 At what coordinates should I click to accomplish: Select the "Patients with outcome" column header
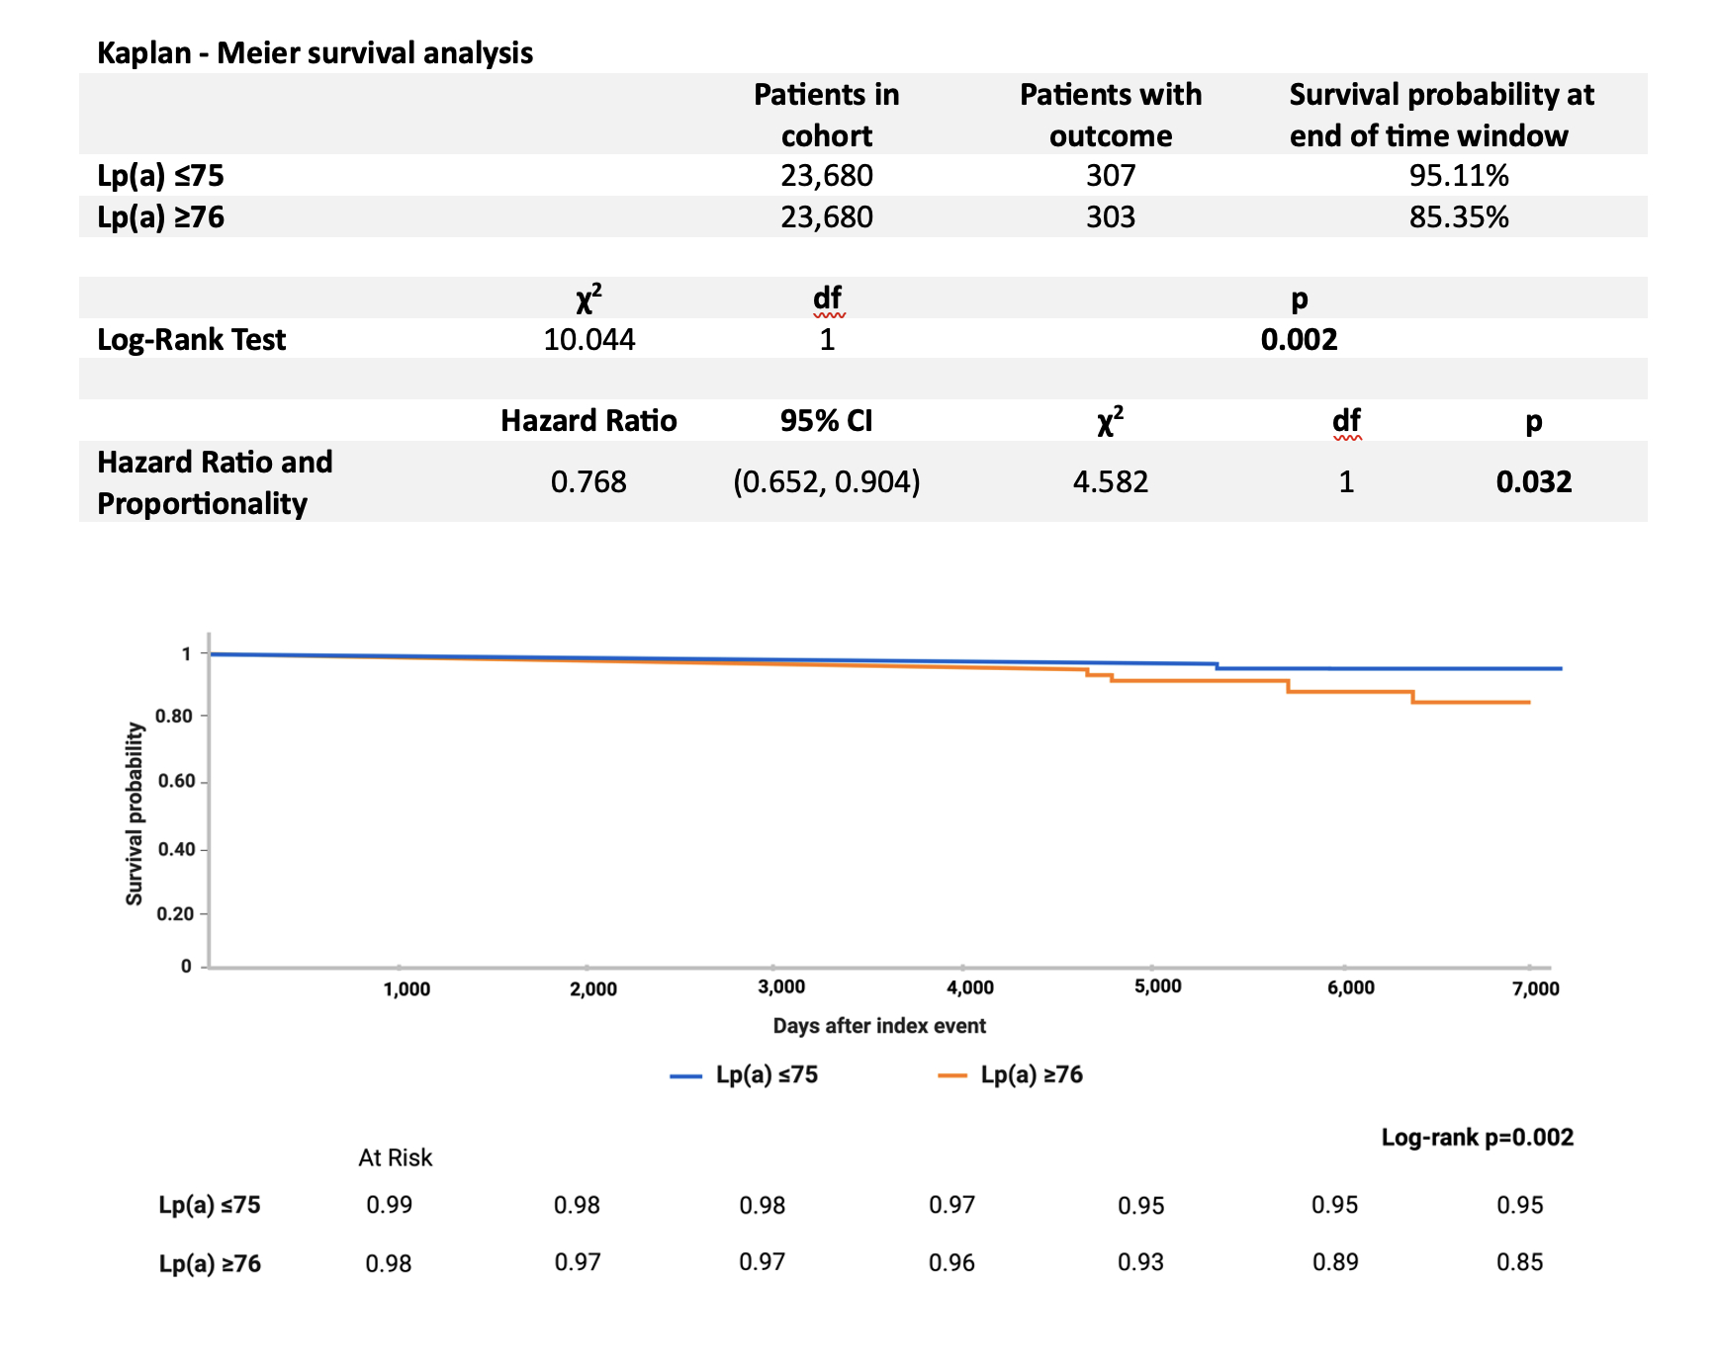[1110, 115]
